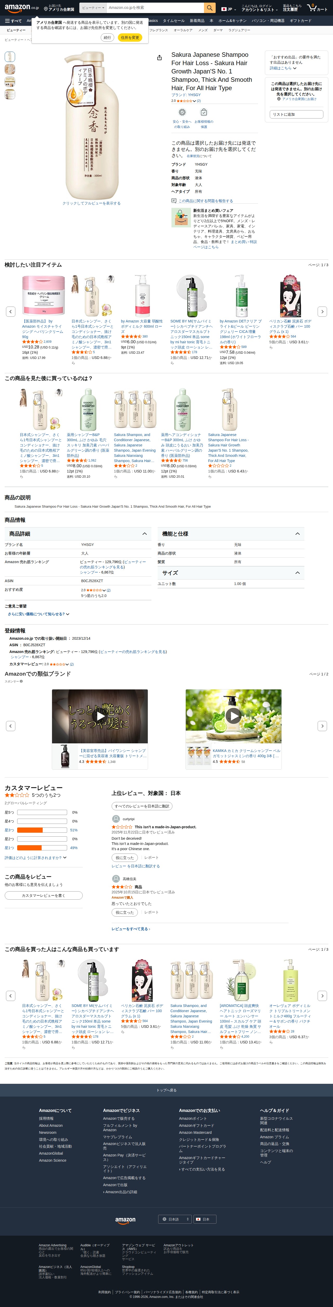Click previous arrow in Amazonでの類似ブランド carousel
The image size is (333, 1307).
(11, 726)
